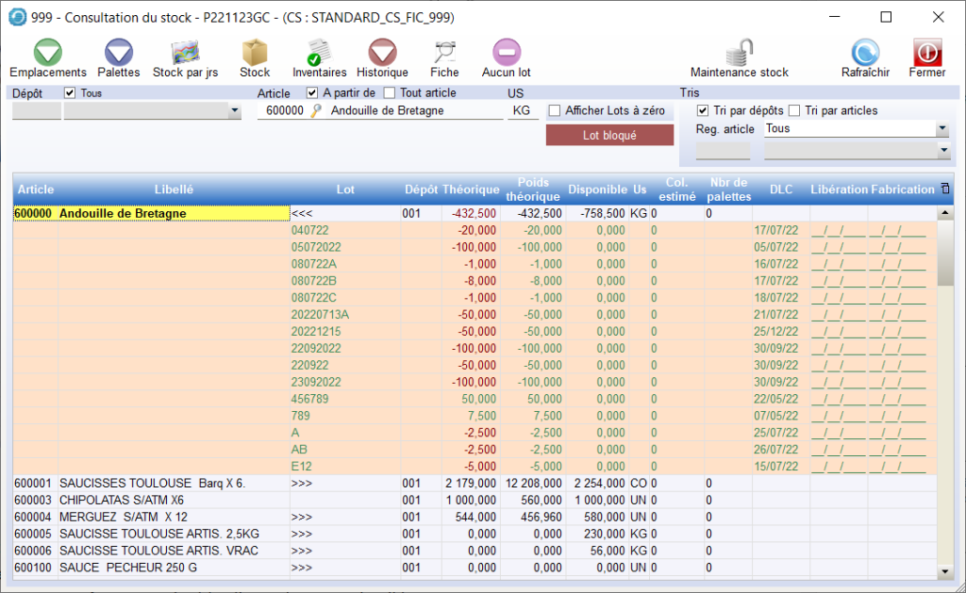Viewport: 966px width, 593px height.
Task: Open the Inventaires tool
Action: tap(319, 54)
